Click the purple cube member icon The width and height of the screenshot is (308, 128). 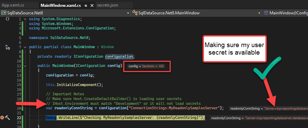[x=266, y=13]
